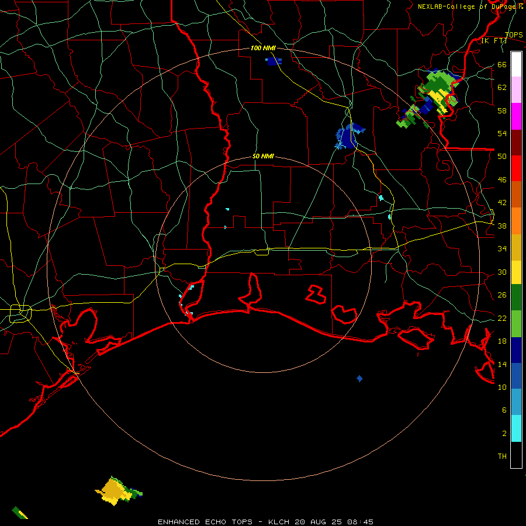Viewport: 526px width, 526px height.
Task: Click the 2 legend value
Action: (504, 434)
